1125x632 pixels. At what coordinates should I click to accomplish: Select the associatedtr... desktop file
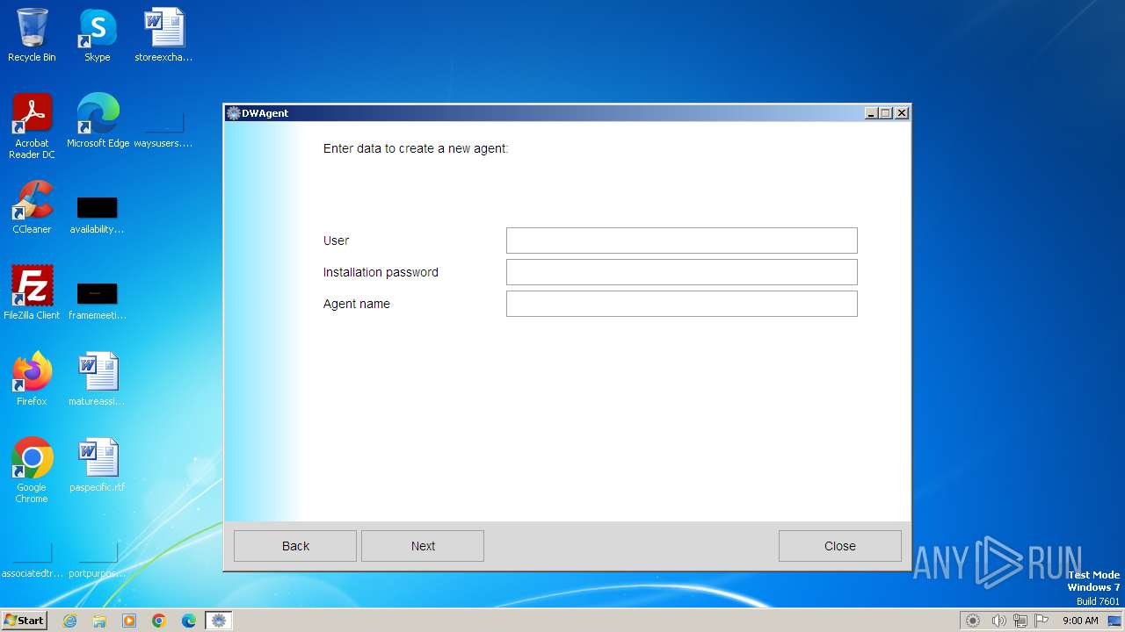point(32,560)
